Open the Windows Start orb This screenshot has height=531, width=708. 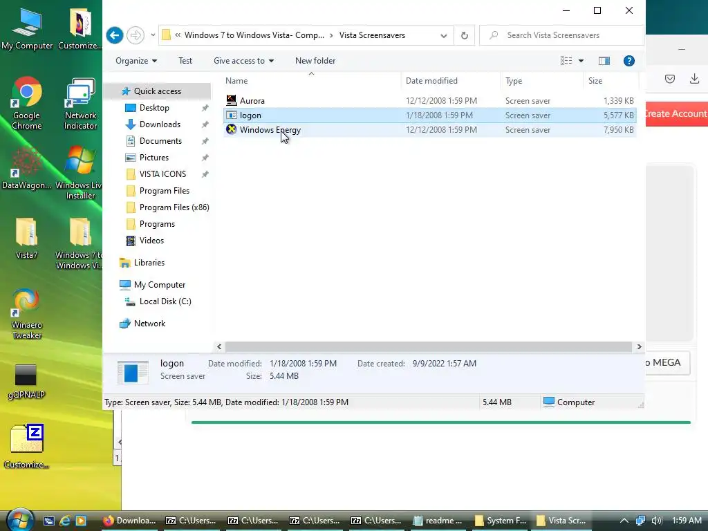click(20, 519)
